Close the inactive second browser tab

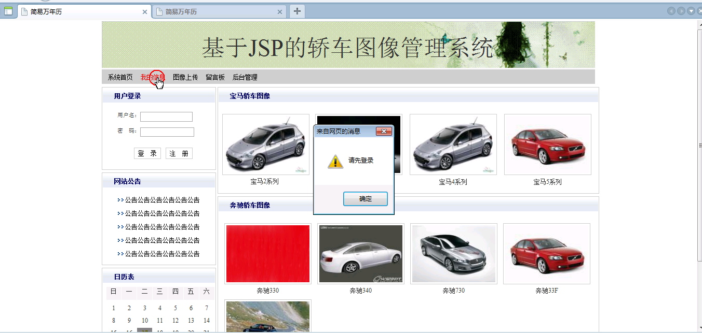[280, 11]
